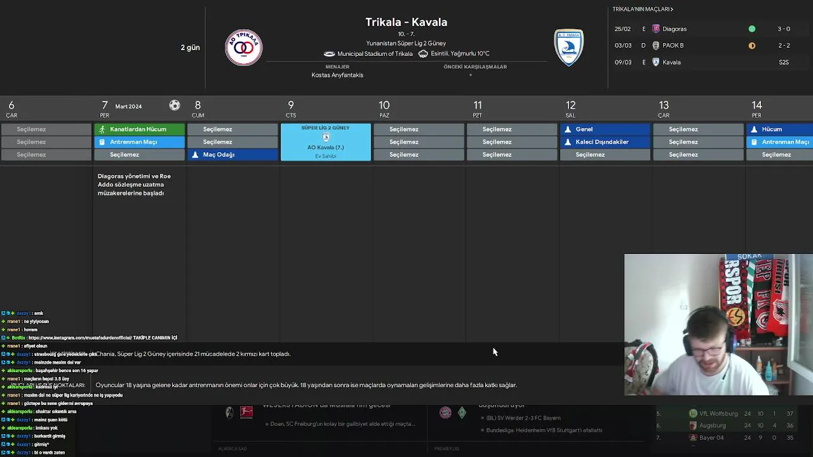The image size is (813, 457).
Task: Click Yunanistan Süper Lig 2 Güney text
Action: 406,43
